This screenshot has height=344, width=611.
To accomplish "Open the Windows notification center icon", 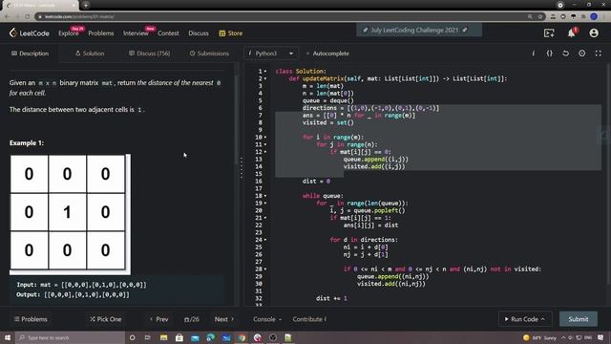I will [x=600, y=337].
